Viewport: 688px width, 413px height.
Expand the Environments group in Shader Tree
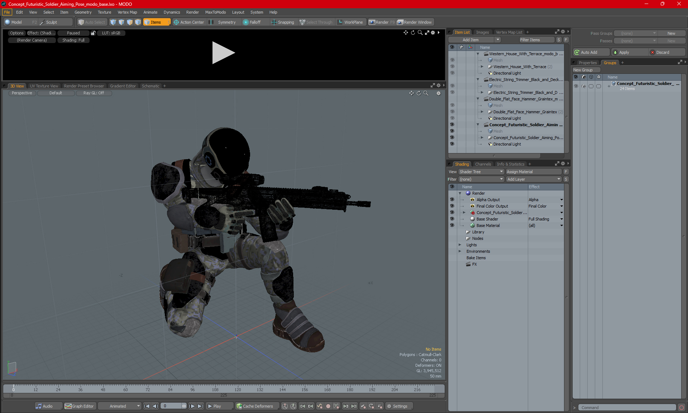(460, 251)
